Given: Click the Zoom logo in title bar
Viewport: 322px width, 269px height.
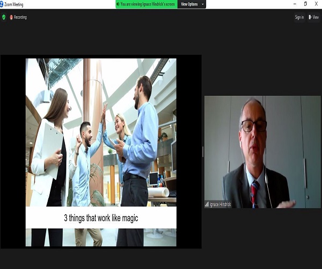Looking at the screenshot, I should coord(2,4).
